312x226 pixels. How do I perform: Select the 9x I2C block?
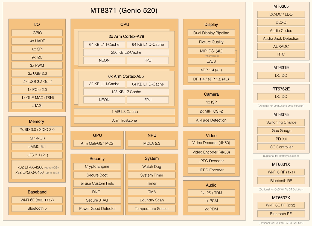click(x=37, y=57)
